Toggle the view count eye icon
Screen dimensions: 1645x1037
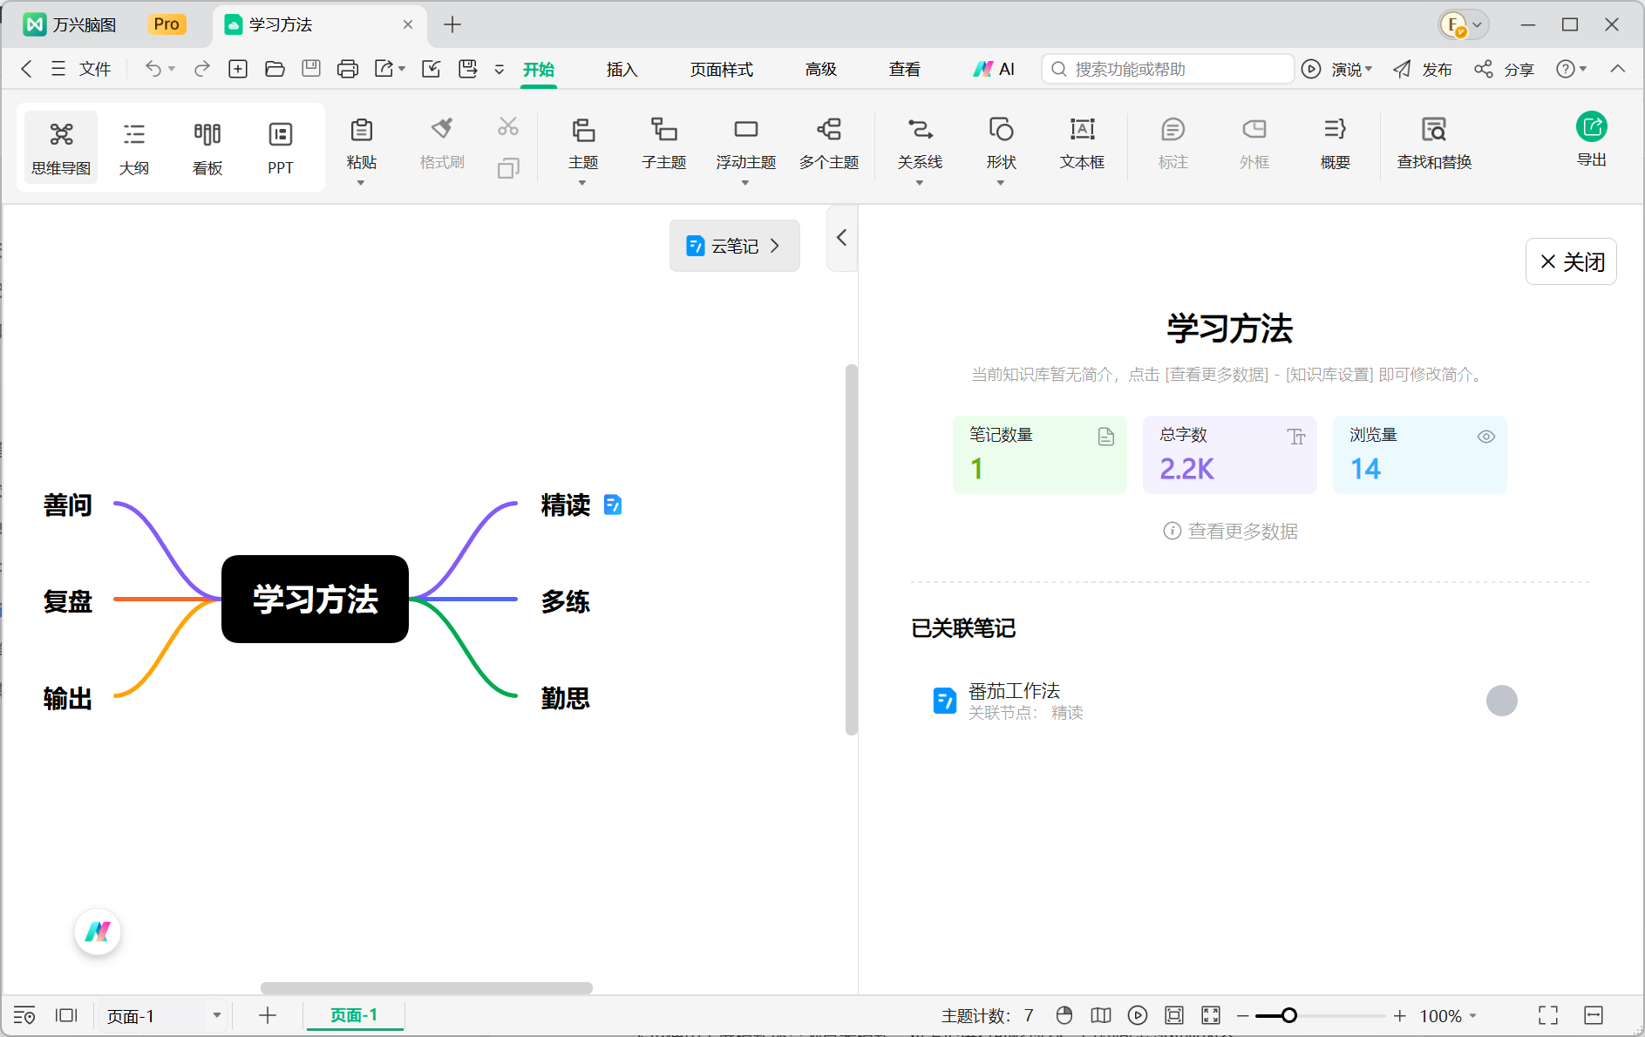(1486, 437)
